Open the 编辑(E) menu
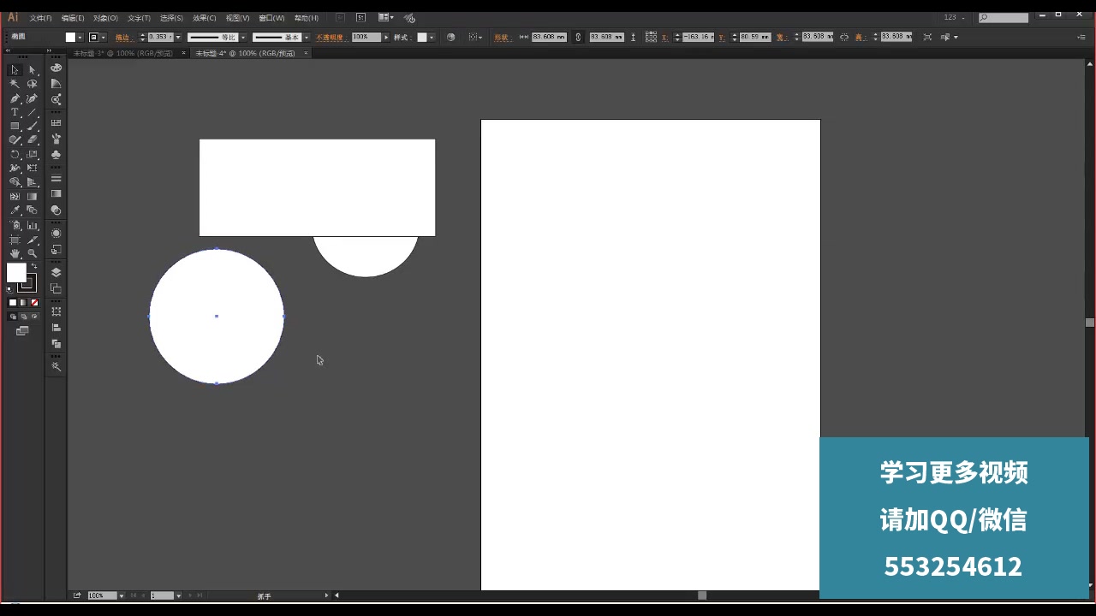The image size is (1096, 616). click(72, 18)
